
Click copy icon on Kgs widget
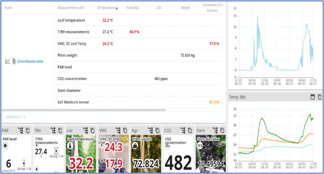click(x=157, y=130)
